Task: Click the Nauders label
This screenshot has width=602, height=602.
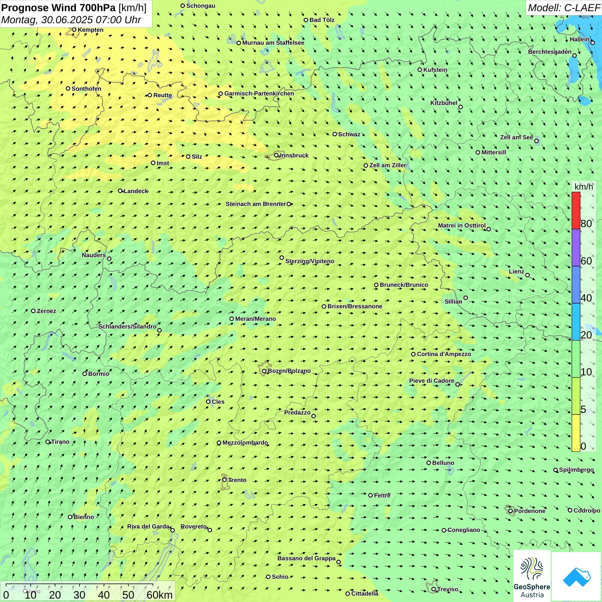Action: point(94,255)
